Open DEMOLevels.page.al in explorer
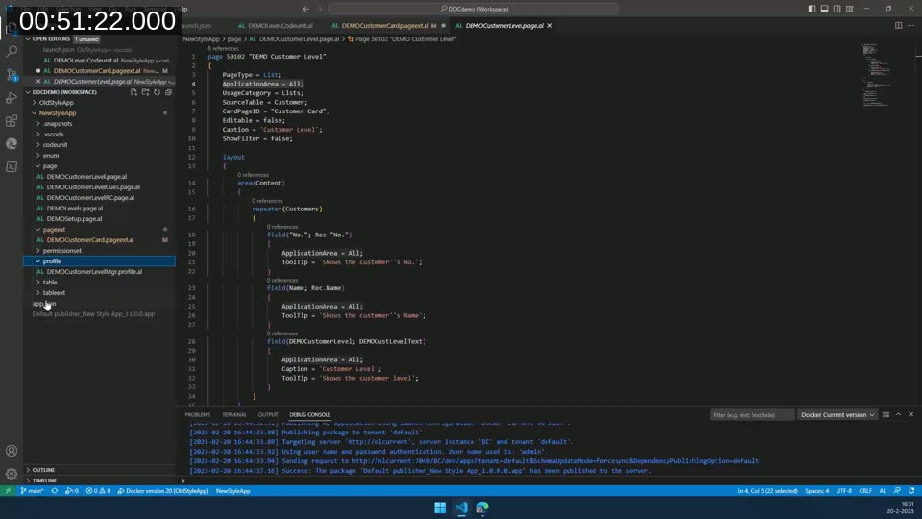 point(74,209)
